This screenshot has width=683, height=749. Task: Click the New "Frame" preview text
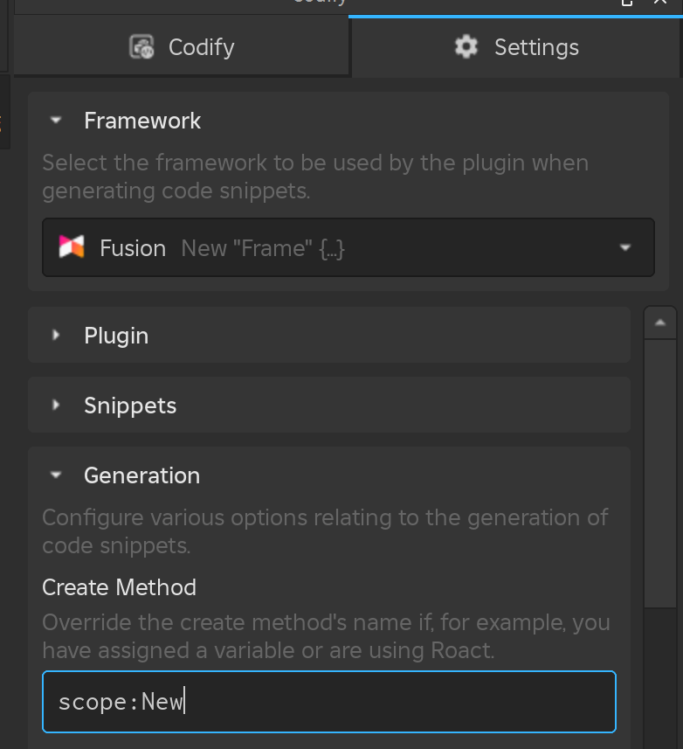tap(264, 247)
